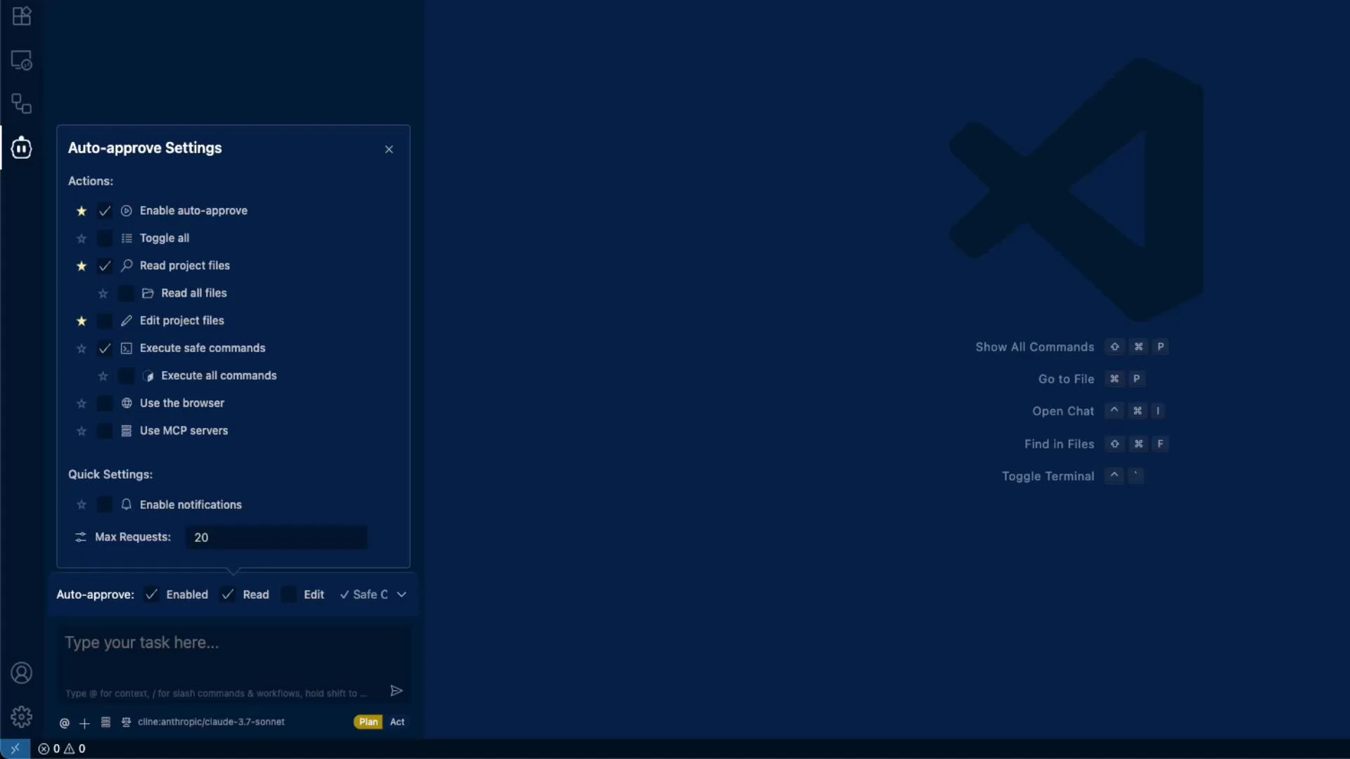Click the Max Requests input field
Screen dimensions: 1350x759
click(x=276, y=537)
